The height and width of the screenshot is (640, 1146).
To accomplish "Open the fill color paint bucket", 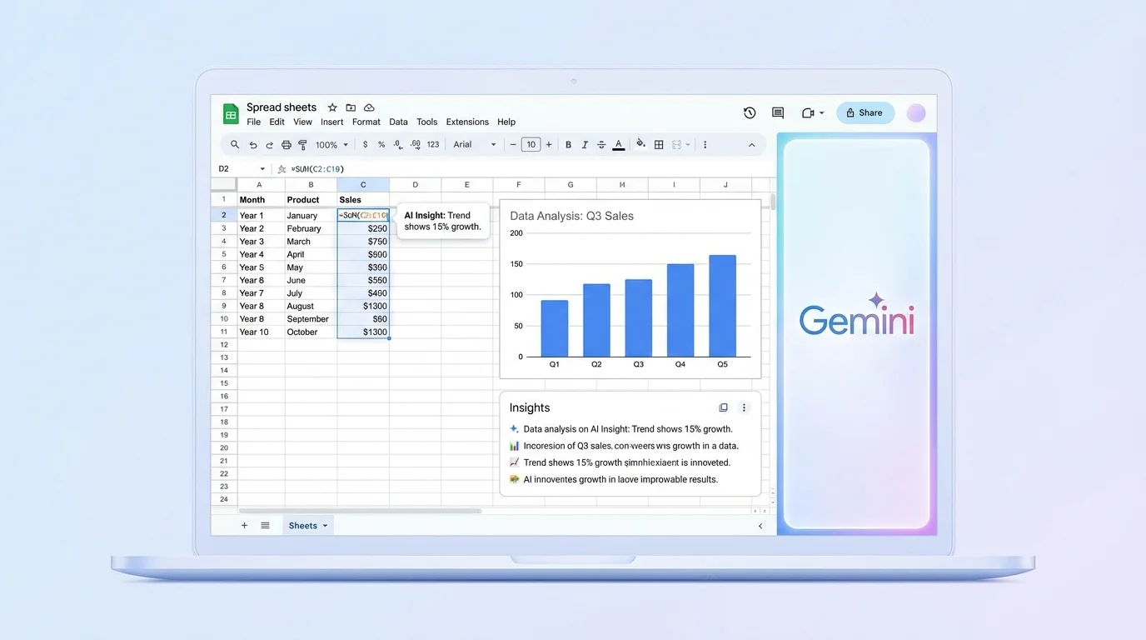I will pyautogui.click(x=640, y=144).
